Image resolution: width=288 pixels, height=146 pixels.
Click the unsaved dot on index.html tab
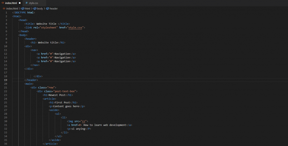[x=19, y=3]
